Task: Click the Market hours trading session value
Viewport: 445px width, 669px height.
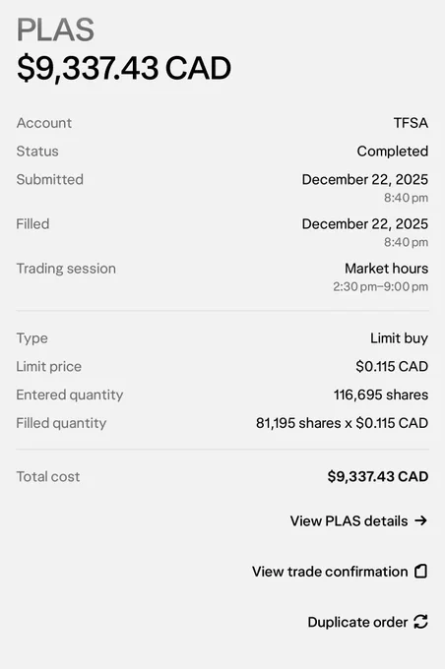Action: coord(386,269)
